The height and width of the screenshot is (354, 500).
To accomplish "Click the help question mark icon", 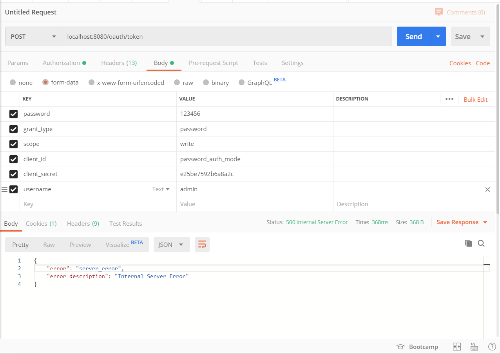I will tap(492, 347).
